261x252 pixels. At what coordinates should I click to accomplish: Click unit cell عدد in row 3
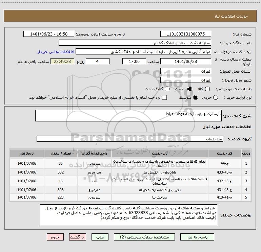pos(94,181)
